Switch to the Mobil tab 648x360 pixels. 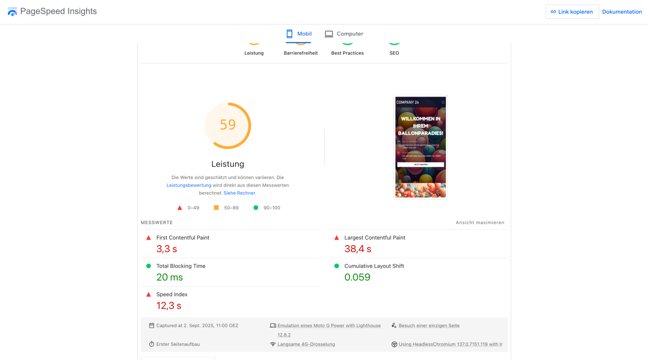[x=299, y=34]
